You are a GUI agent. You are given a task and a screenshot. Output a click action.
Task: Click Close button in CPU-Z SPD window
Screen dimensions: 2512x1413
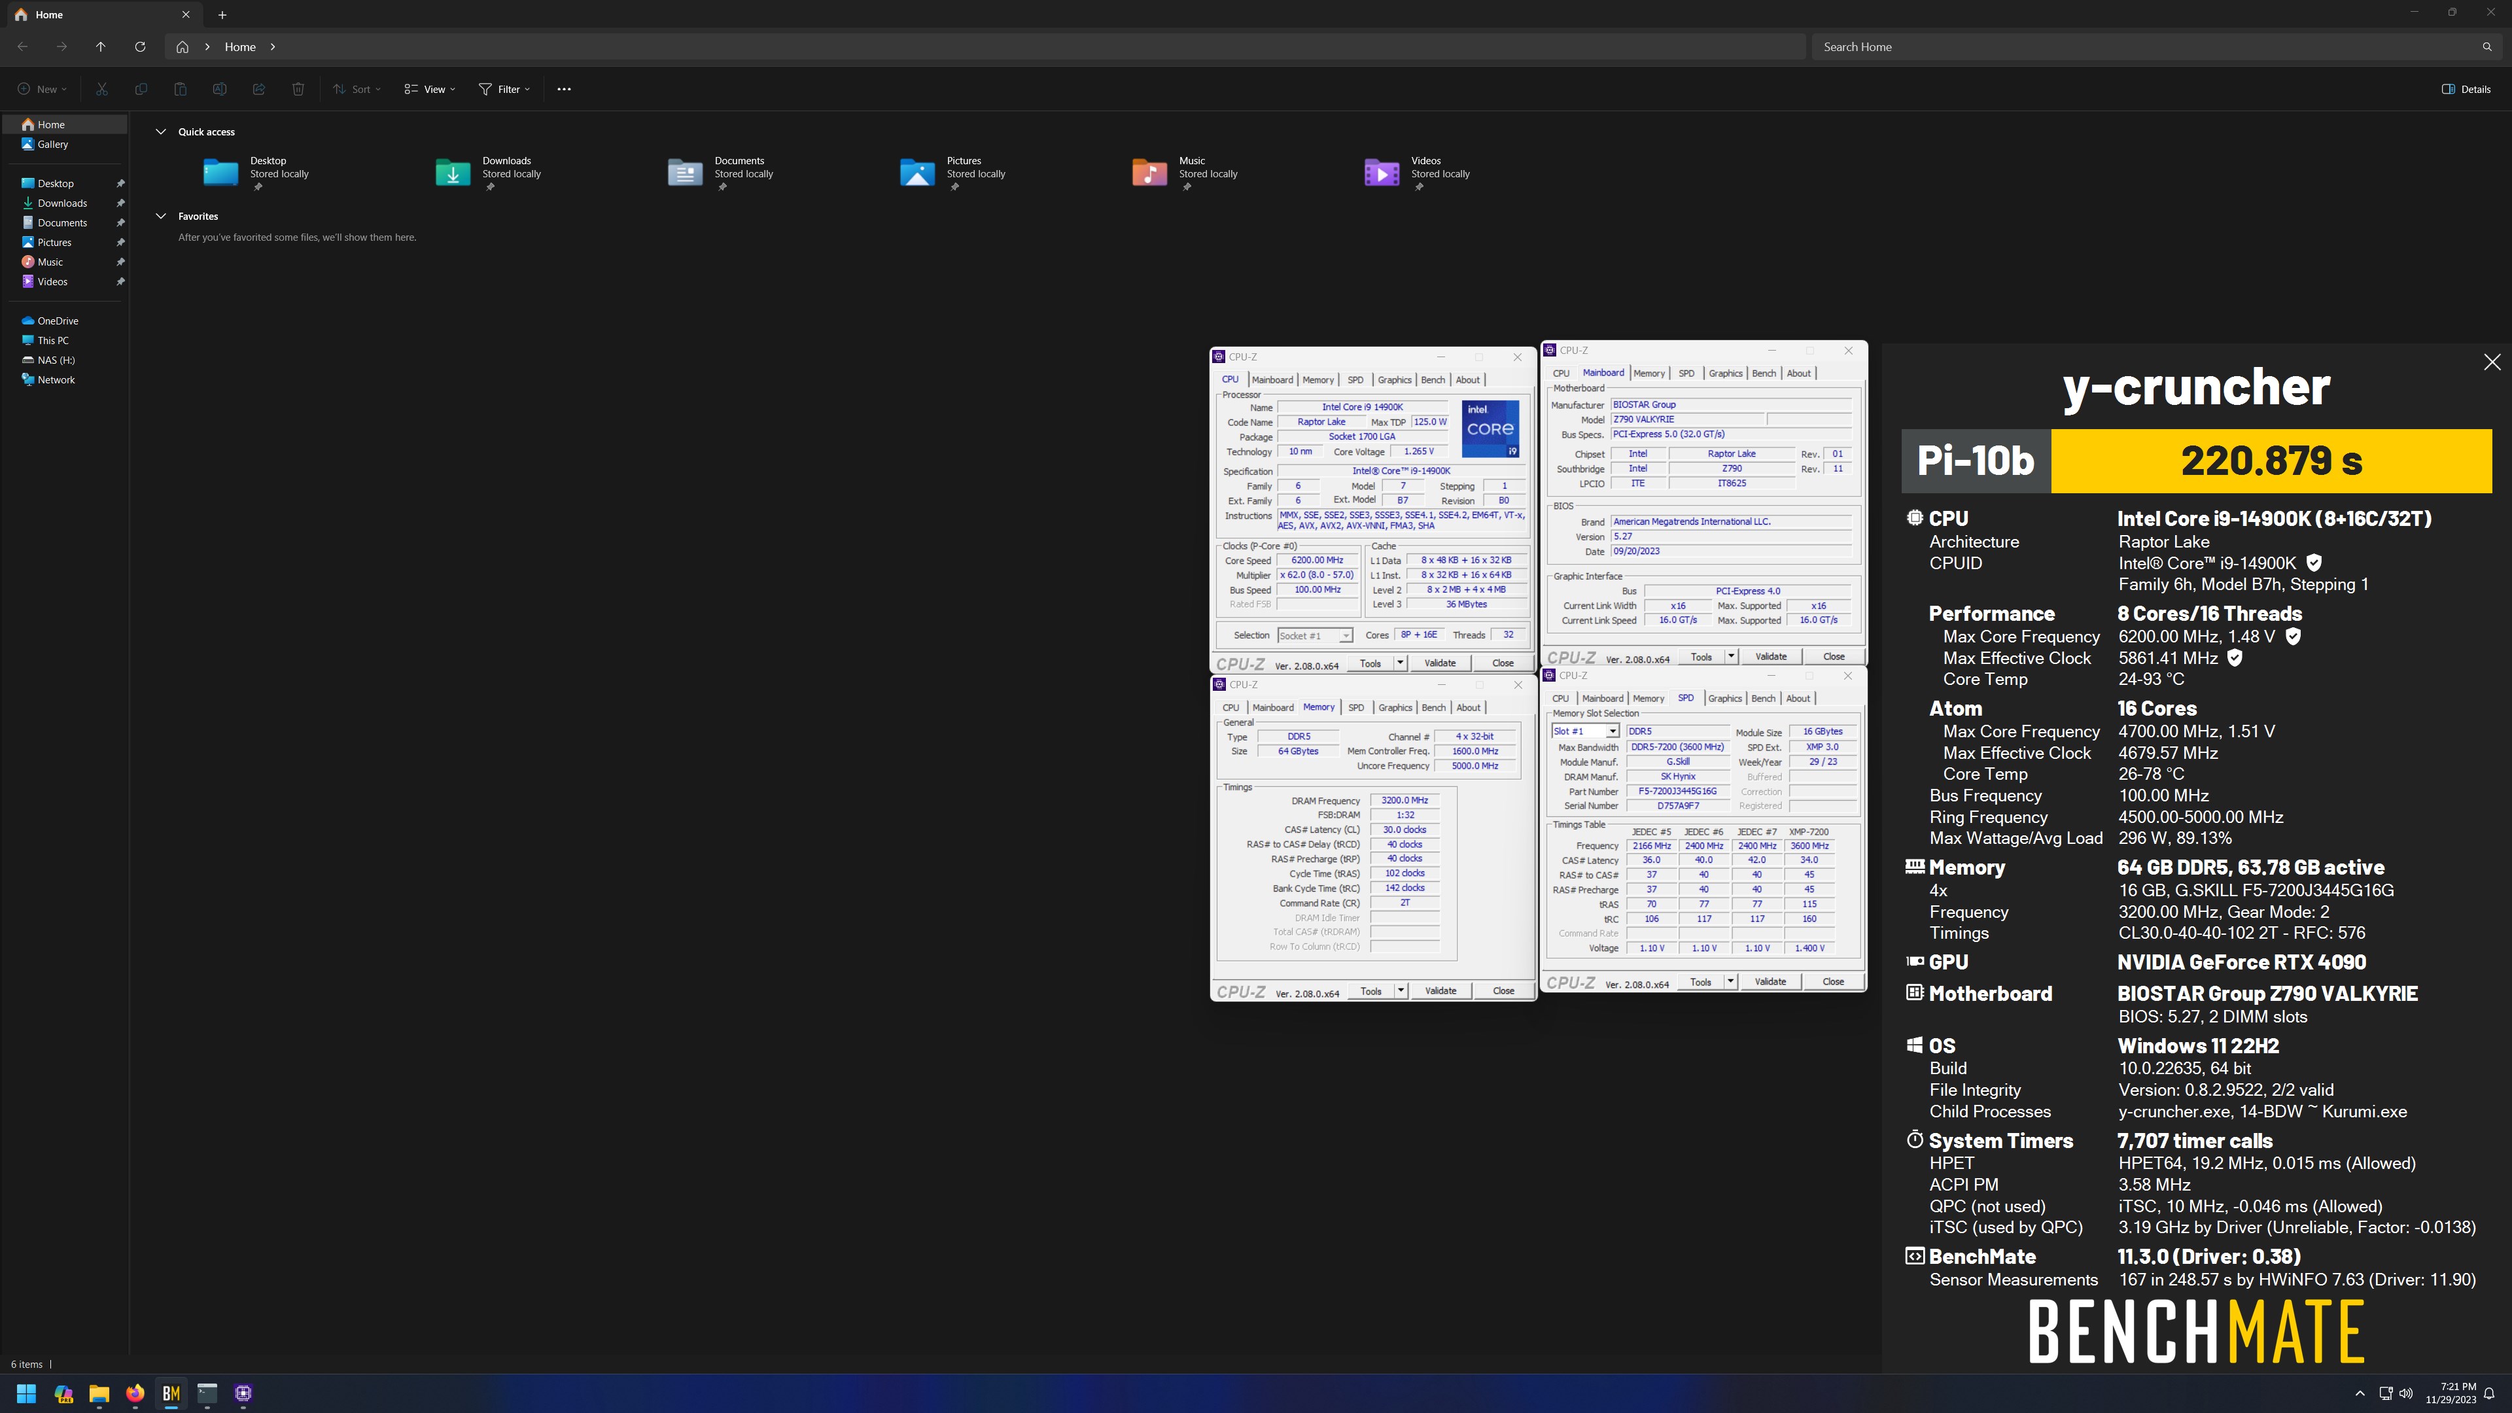(1832, 982)
